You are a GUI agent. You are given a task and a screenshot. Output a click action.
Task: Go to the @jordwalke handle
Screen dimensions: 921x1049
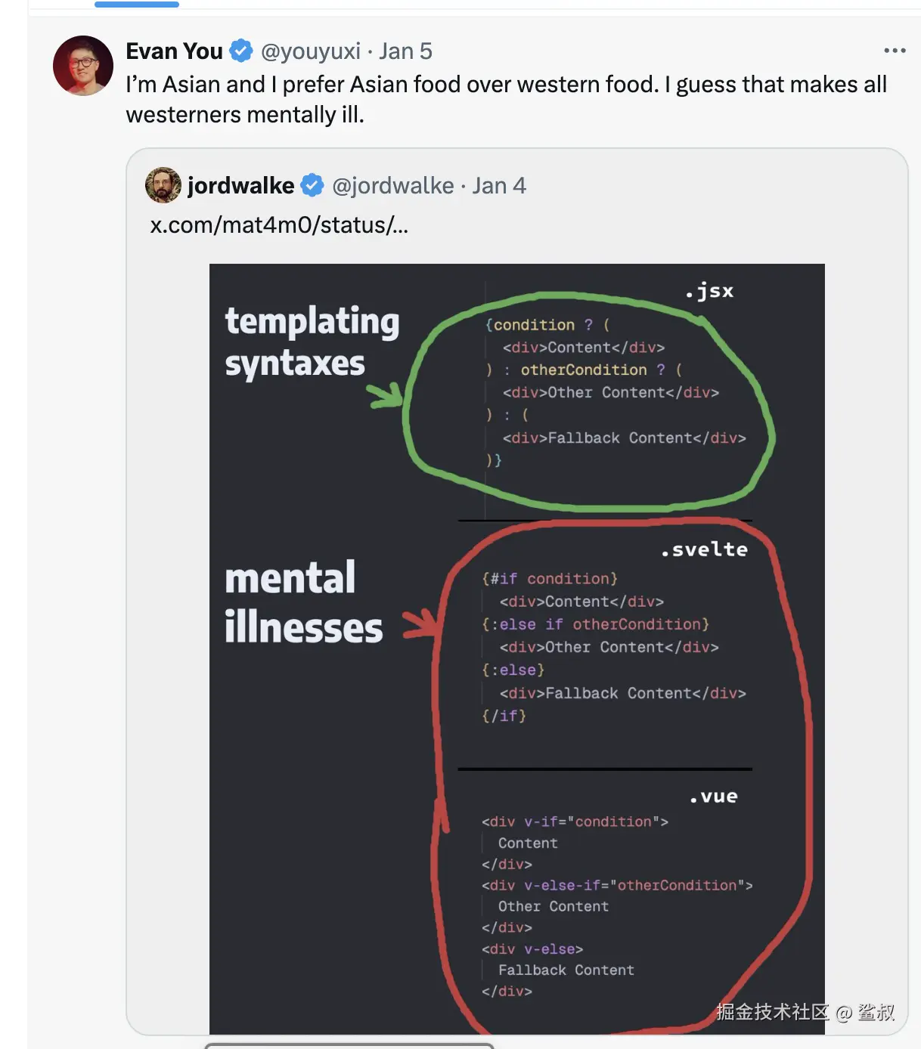tap(393, 185)
